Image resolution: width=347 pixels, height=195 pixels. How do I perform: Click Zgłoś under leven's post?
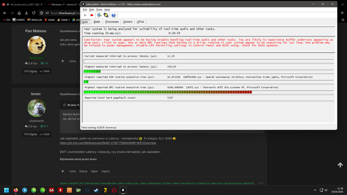(94, 171)
